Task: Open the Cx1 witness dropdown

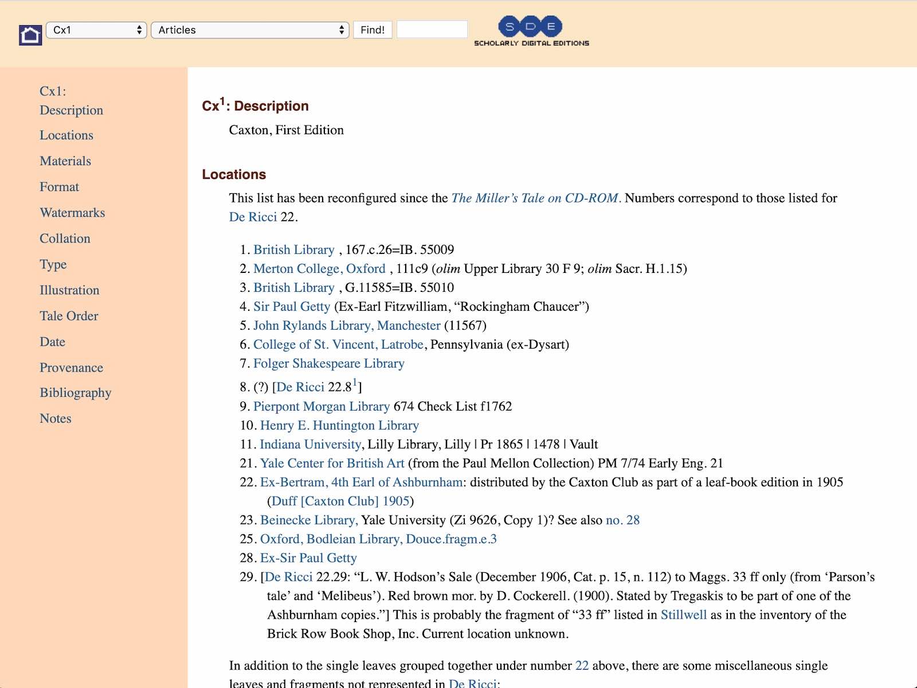Action: pos(96,30)
